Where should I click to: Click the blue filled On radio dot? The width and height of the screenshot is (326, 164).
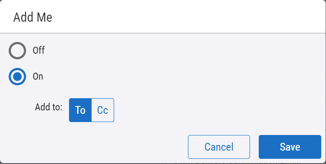[x=17, y=77]
